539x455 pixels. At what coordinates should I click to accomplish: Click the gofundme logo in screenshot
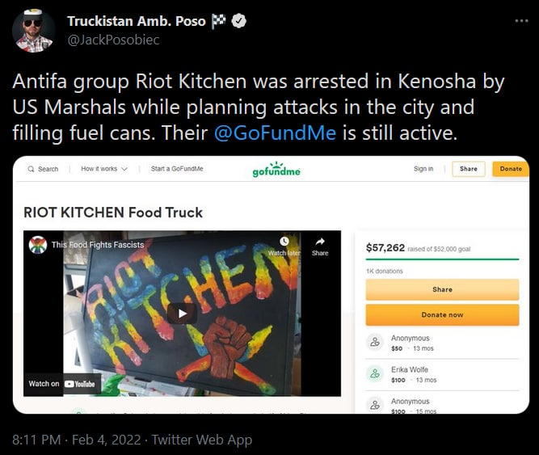pyautogui.click(x=276, y=170)
